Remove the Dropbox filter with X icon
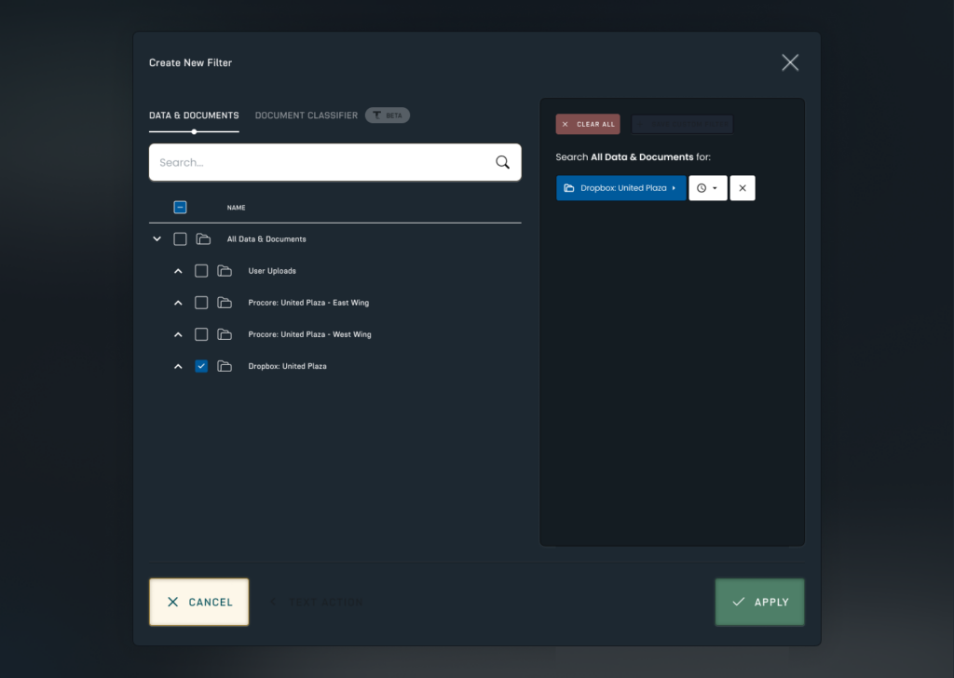Image resolution: width=954 pixels, height=678 pixels. click(743, 188)
